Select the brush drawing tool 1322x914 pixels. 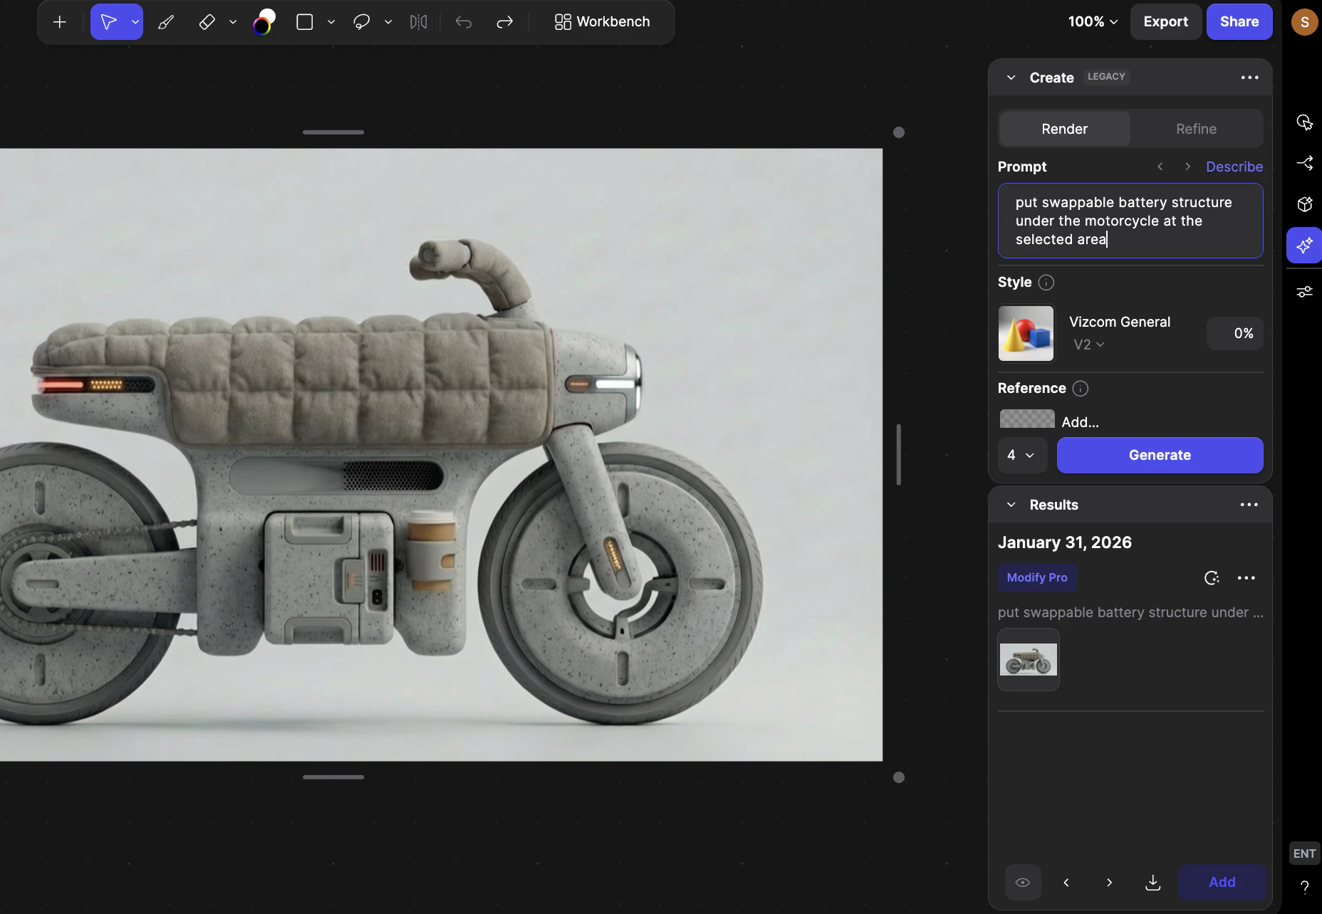click(166, 22)
